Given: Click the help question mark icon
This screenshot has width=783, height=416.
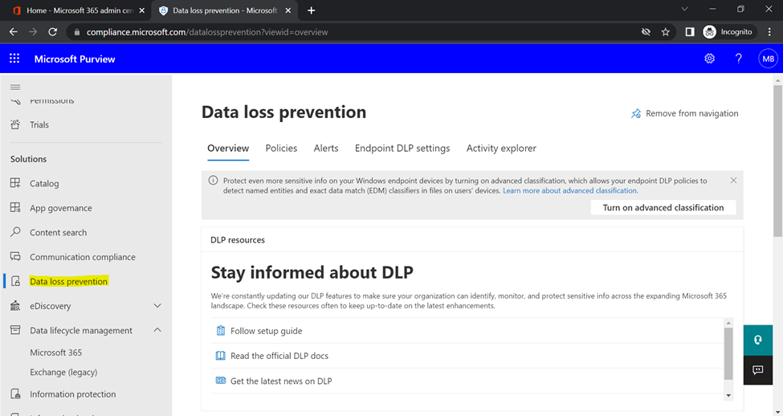Looking at the screenshot, I should tap(739, 59).
